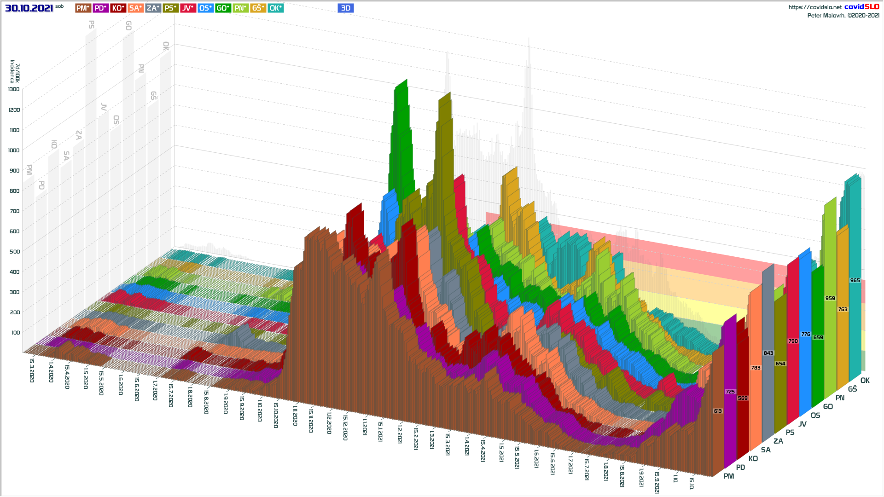The height and width of the screenshot is (497, 884).
Task: Click the 613 value label on PM bar
Action: click(717, 411)
